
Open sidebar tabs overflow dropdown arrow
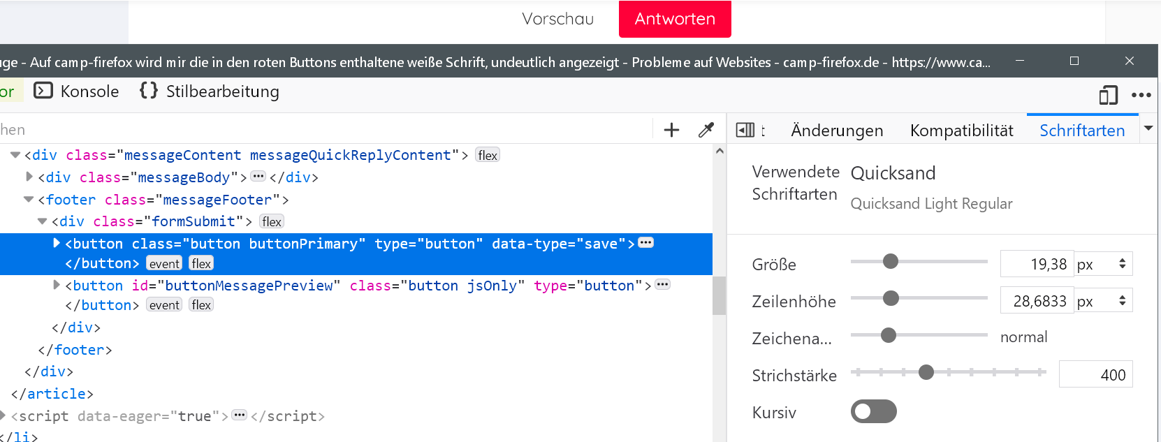click(x=1148, y=128)
